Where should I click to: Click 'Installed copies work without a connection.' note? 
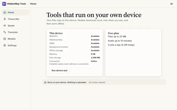69,64
